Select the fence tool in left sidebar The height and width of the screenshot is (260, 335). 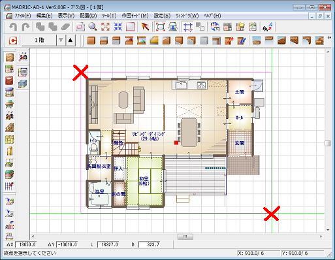pyautogui.click(x=10, y=186)
